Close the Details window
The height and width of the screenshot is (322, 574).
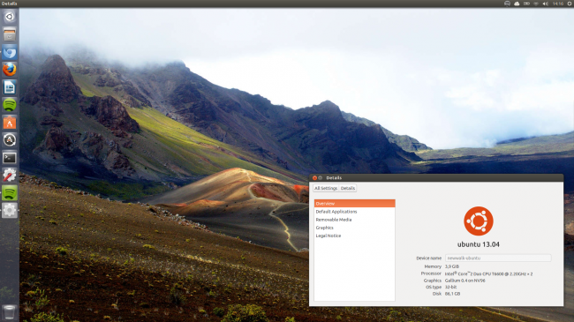[x=314, y=178]
